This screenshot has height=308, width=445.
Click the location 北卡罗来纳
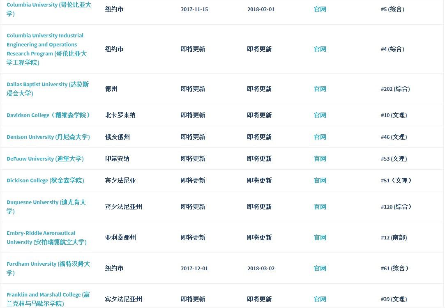click(x=120, y=115)
